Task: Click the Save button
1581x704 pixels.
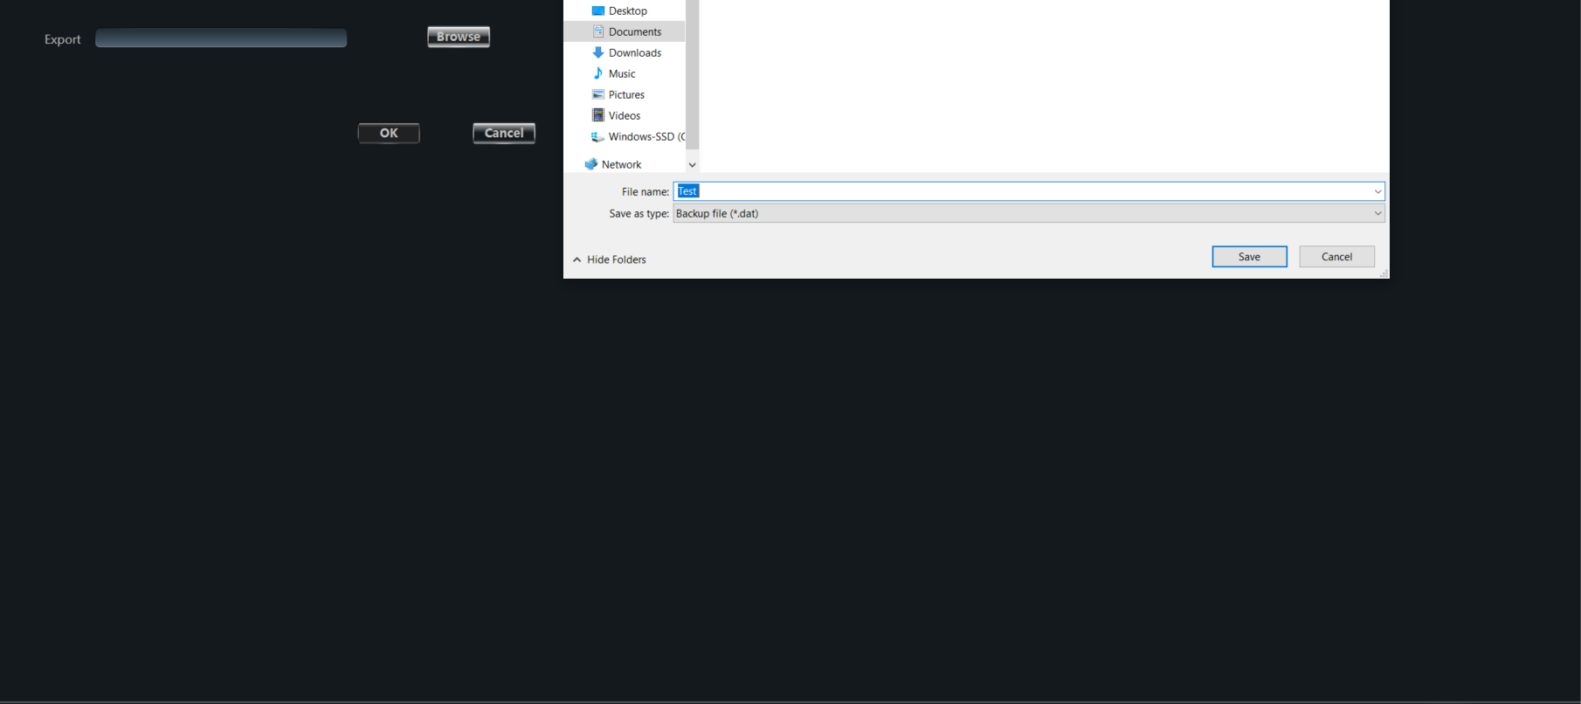Action: [1249, 257]
